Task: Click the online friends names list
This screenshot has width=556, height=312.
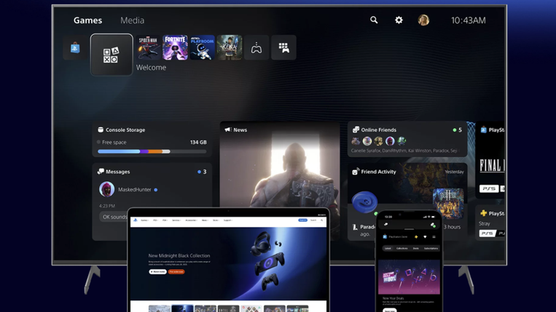Action: [x=404, y=151]
